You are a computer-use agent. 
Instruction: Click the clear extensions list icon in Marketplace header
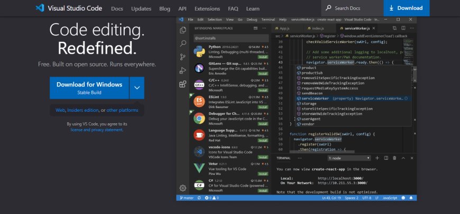[255, 28]
